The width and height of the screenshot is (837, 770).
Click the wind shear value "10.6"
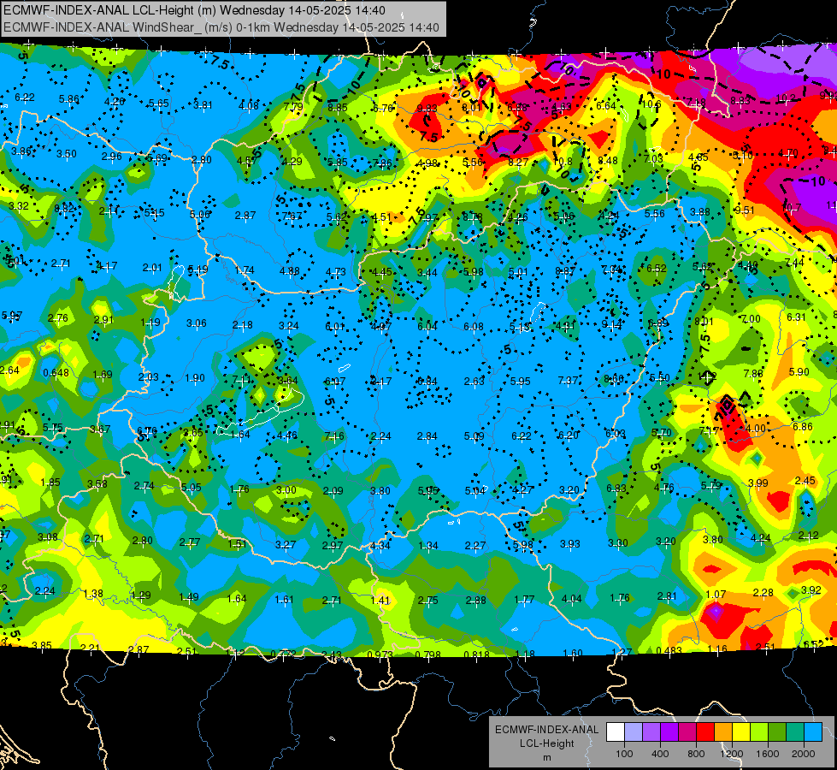coord(651,104)
